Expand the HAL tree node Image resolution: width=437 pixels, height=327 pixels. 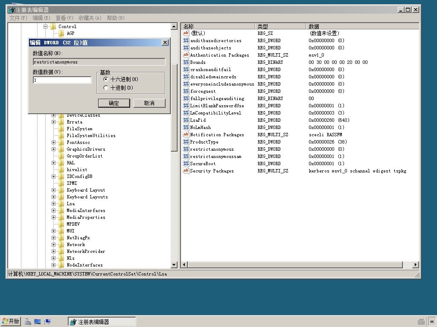(53, 163)
